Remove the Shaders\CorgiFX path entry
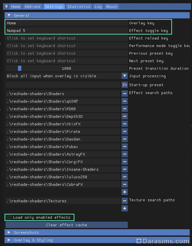 click(125, 162)
